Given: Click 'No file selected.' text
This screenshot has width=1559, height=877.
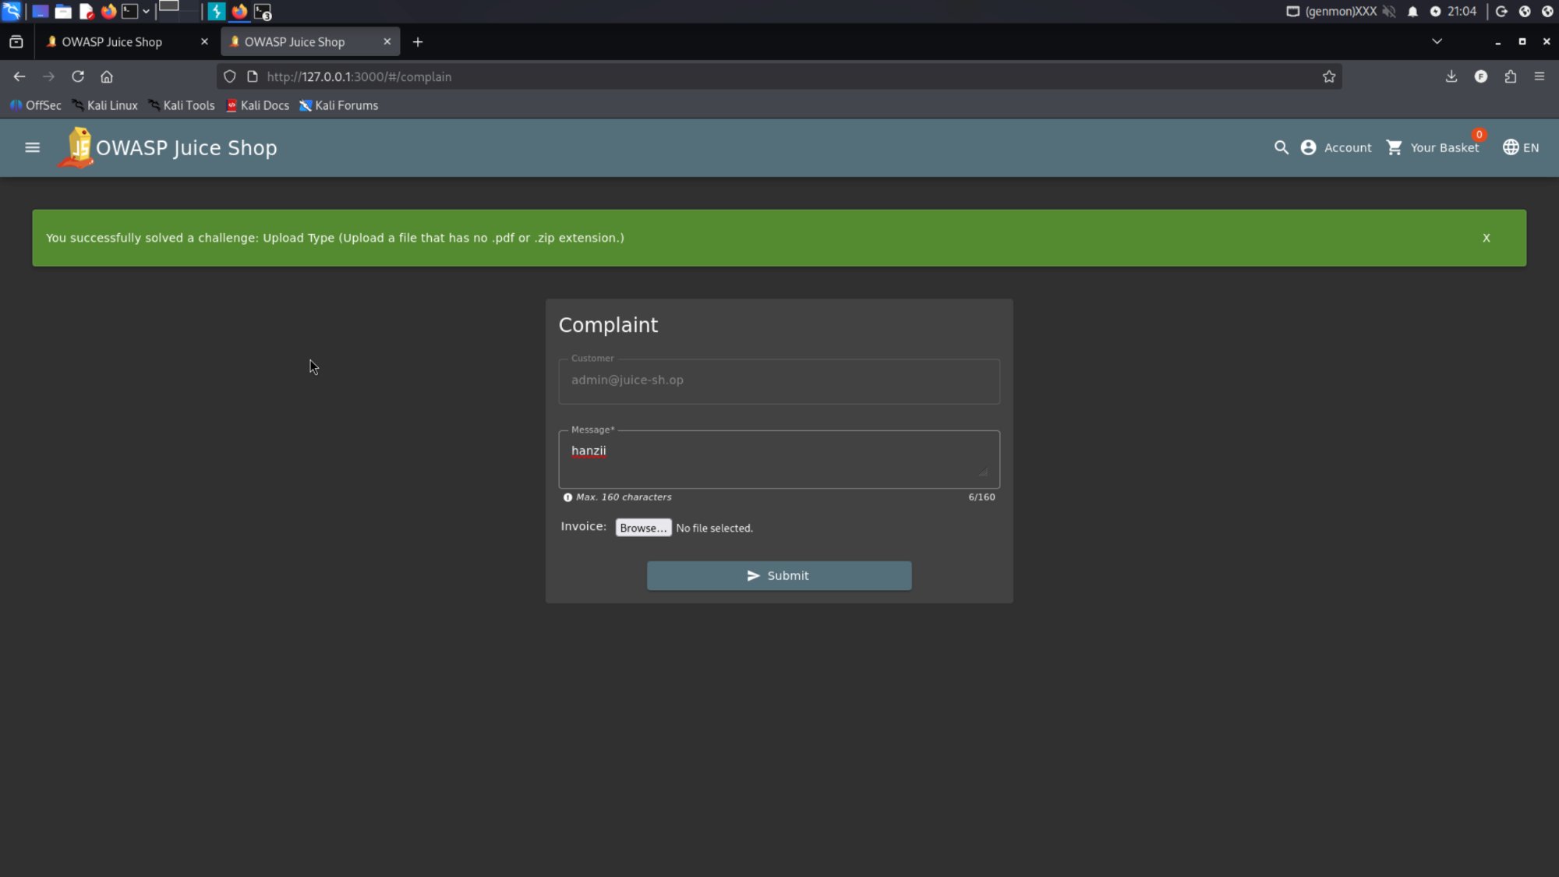Looking at the screenshot, I should point(714,528).
